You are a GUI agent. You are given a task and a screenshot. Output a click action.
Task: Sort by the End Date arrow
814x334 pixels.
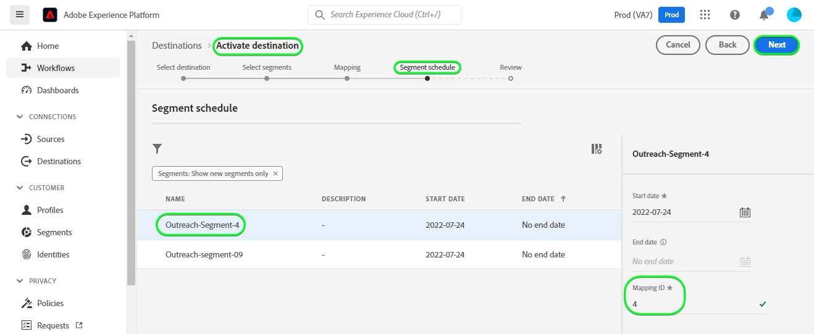[563, 199]
